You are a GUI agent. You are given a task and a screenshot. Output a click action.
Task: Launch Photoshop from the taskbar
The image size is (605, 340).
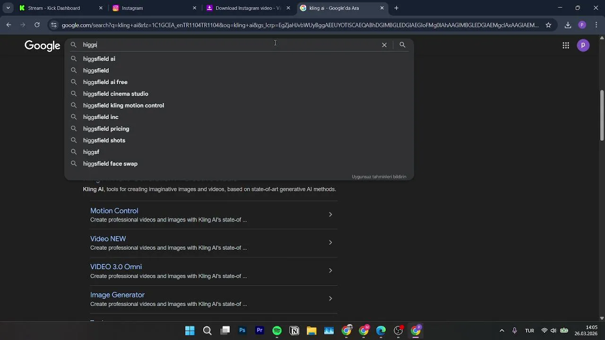click(x=242, y=331)
